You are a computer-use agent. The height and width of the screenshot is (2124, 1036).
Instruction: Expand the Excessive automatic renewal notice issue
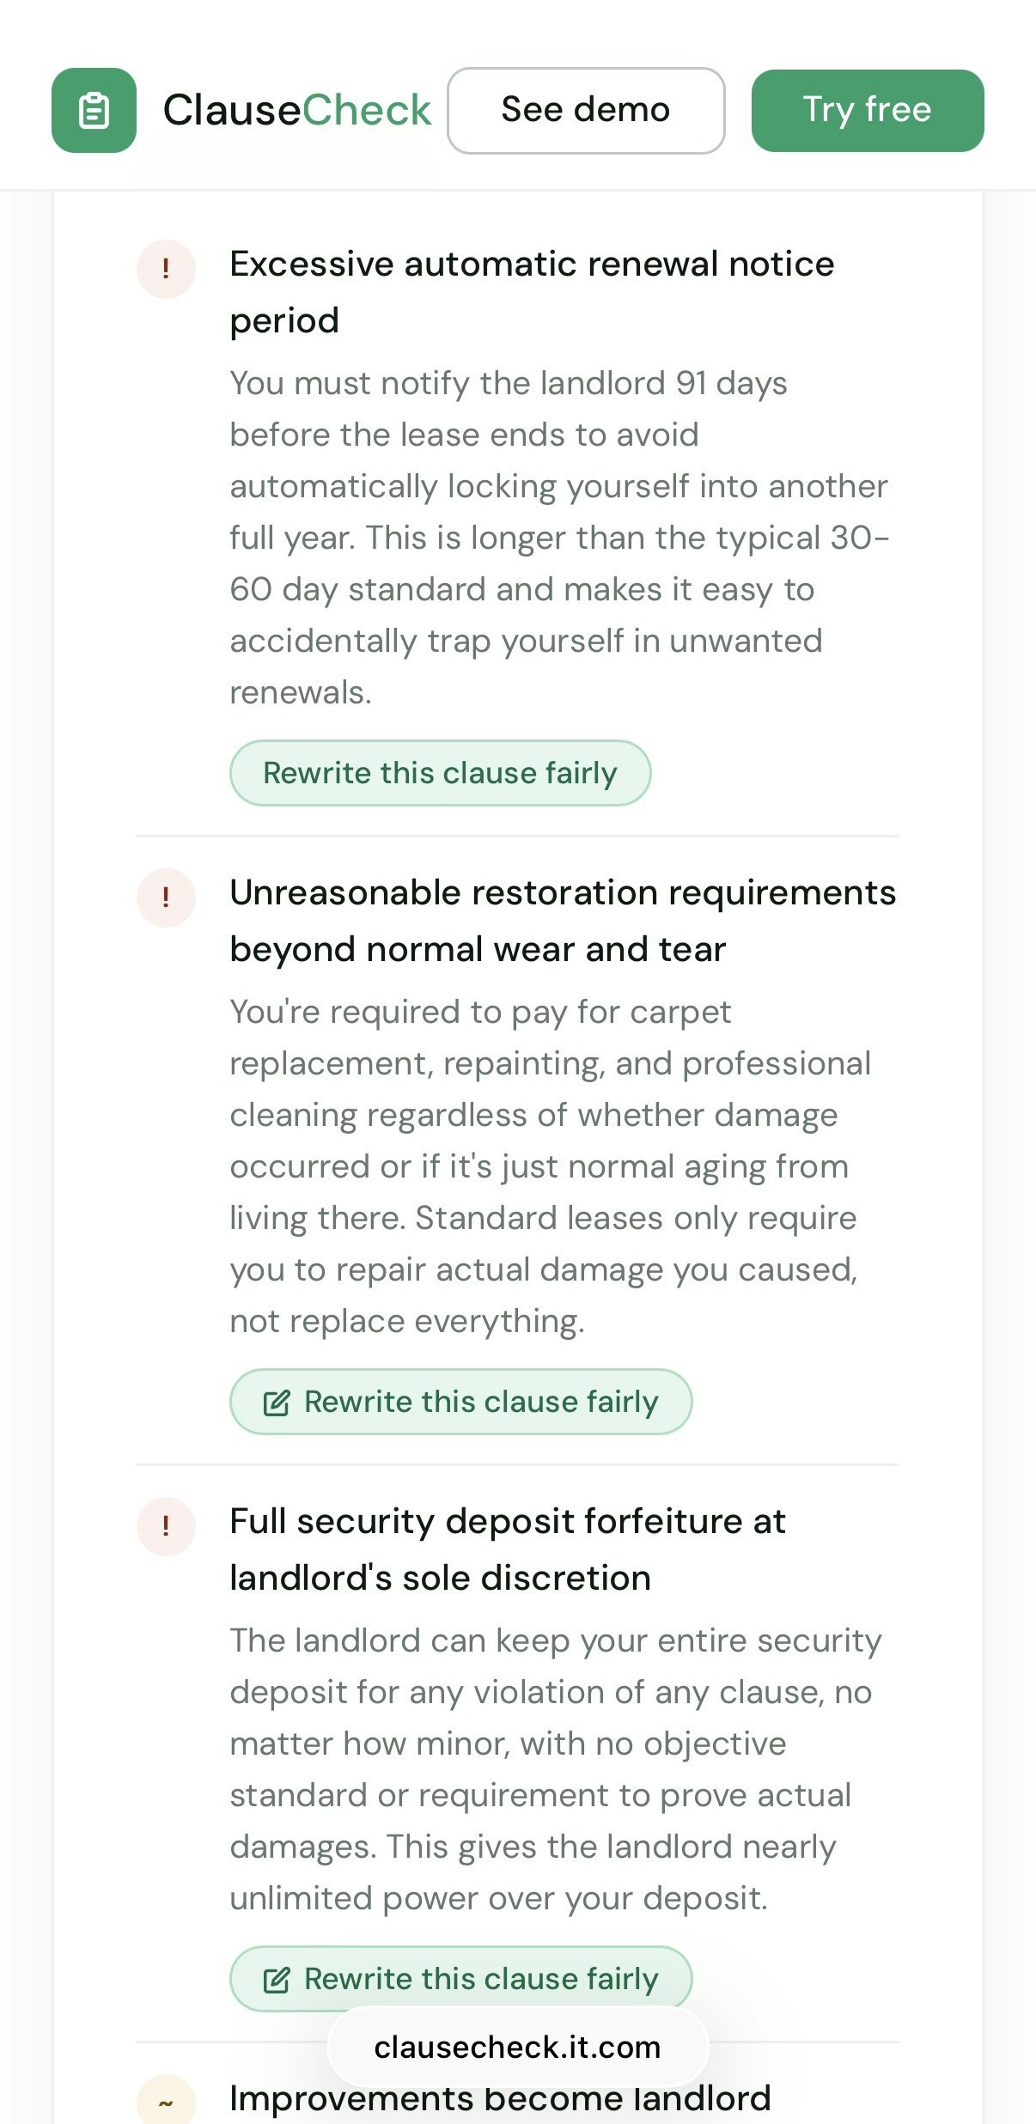(532, 292)
